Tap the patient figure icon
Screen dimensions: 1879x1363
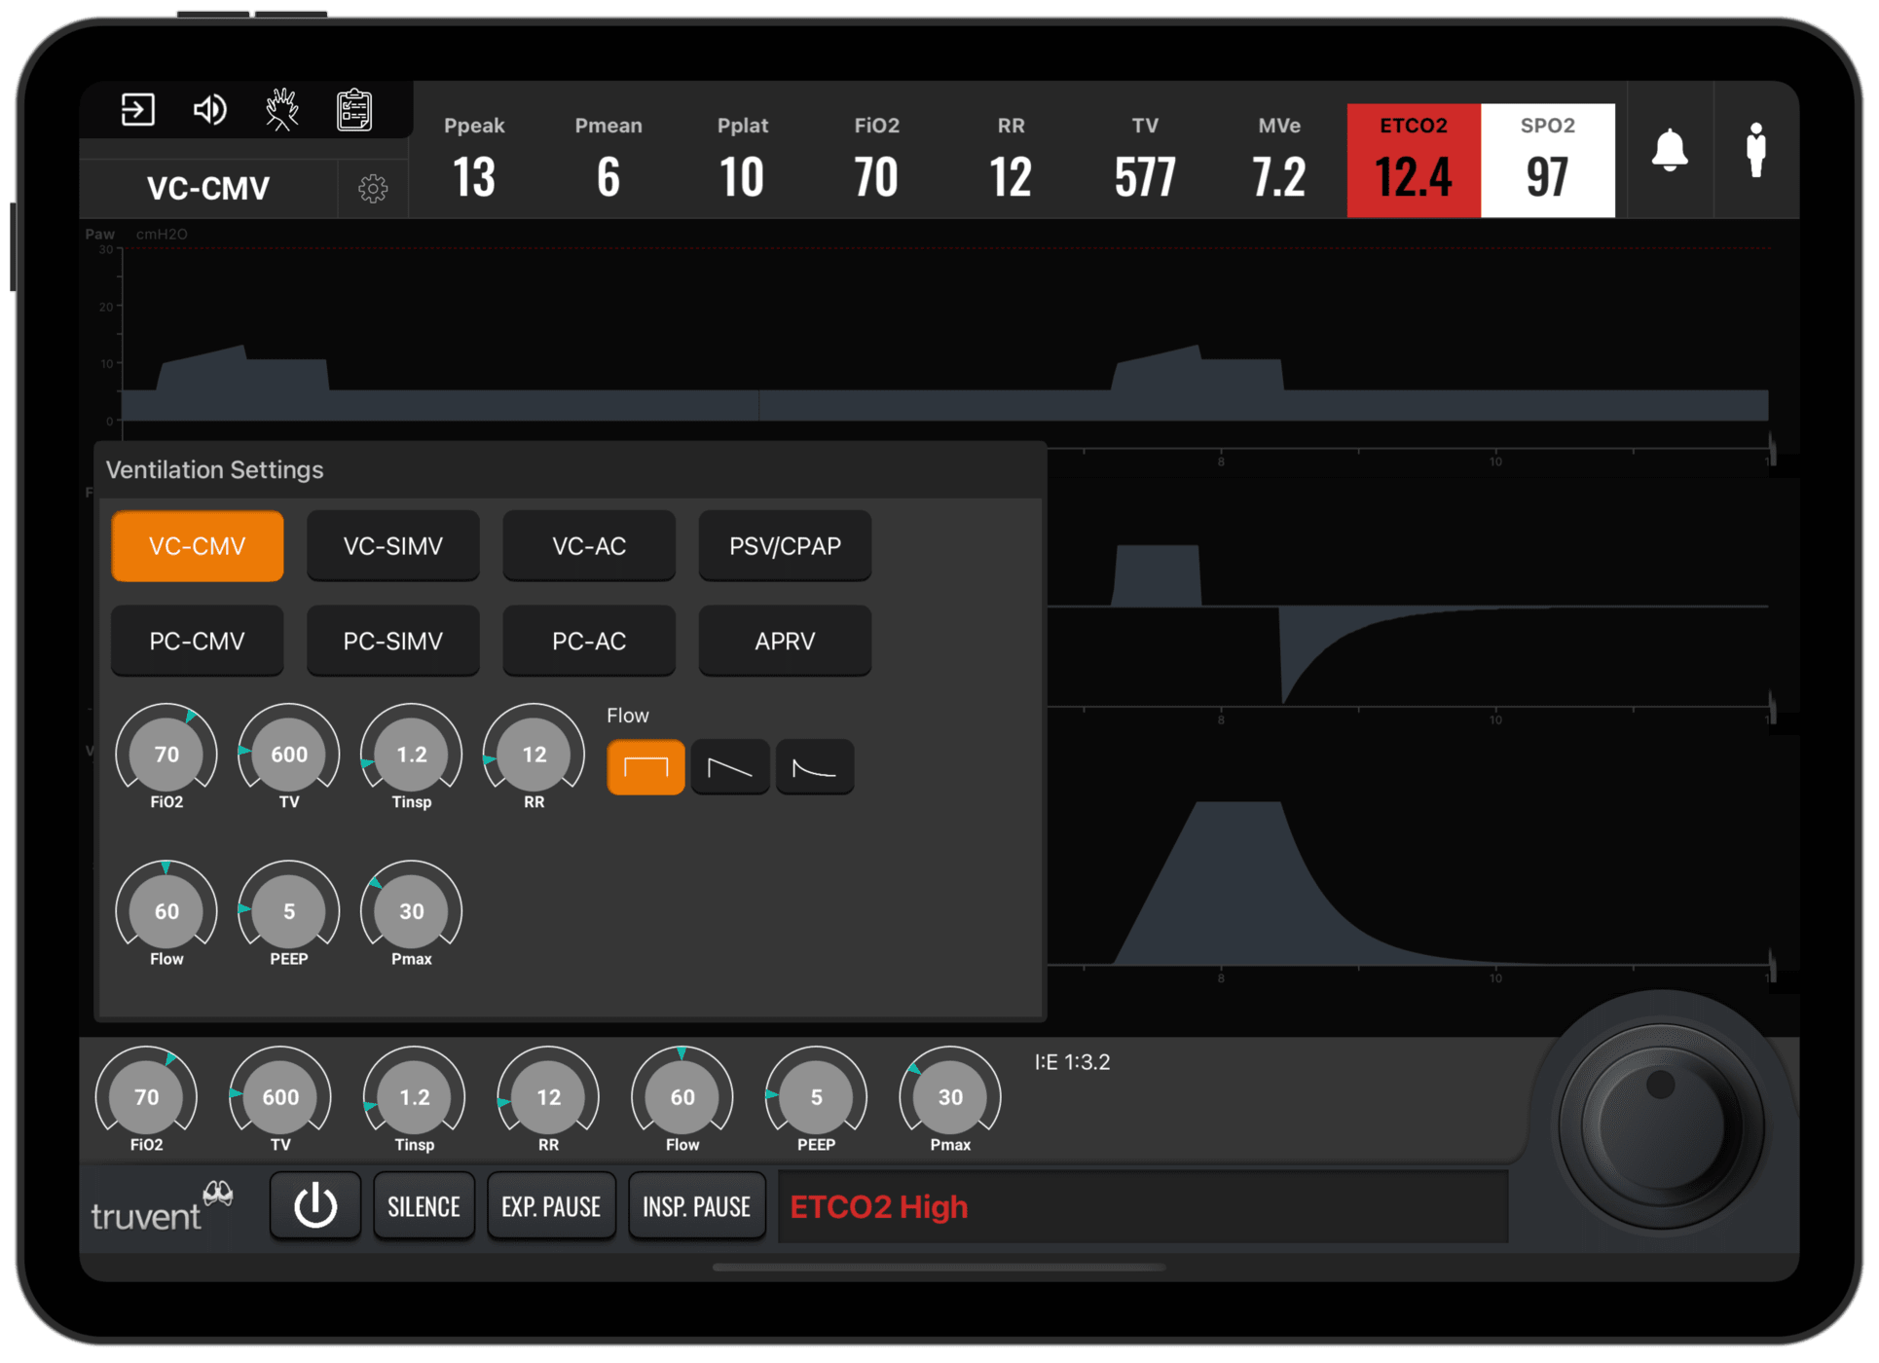[x=1756, y=150]
